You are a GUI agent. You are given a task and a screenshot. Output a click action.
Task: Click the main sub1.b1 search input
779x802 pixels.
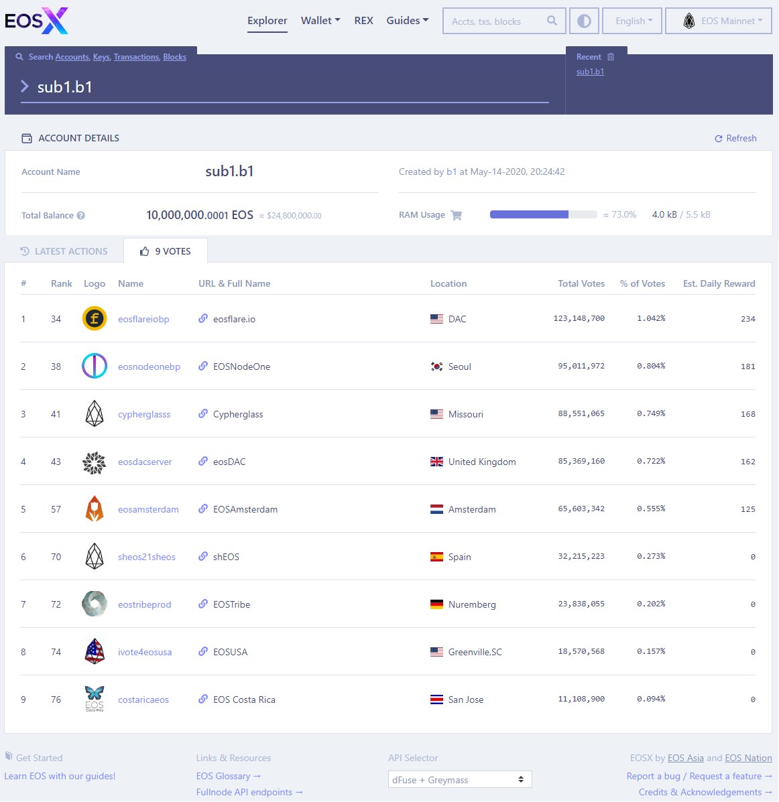[x=284, y=87]
